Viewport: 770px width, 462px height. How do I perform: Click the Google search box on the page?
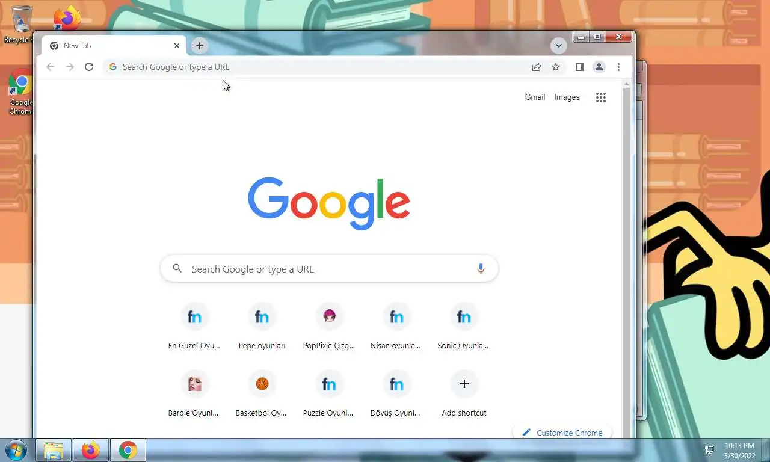329,268
